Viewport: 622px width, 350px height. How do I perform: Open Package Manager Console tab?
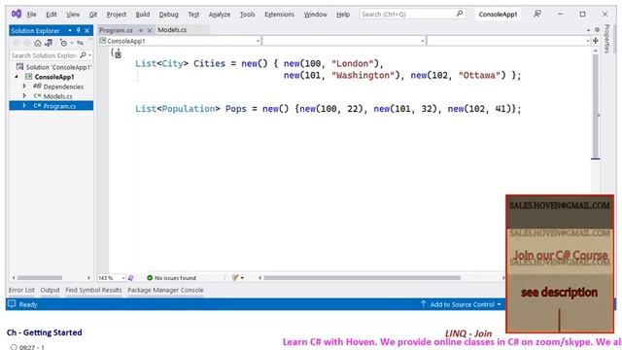click(x=165, y=290)
